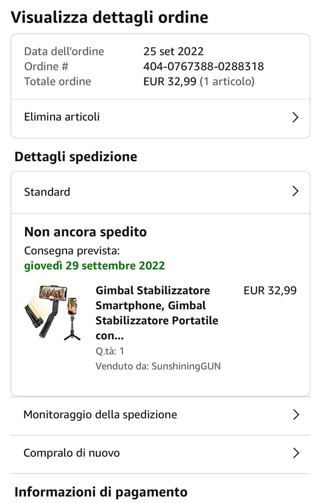
Task: Open the gimbal product thumbnail image
Action: 52,312
